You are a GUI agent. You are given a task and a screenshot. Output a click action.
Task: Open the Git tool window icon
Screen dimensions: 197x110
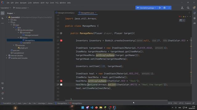(2, 98)
